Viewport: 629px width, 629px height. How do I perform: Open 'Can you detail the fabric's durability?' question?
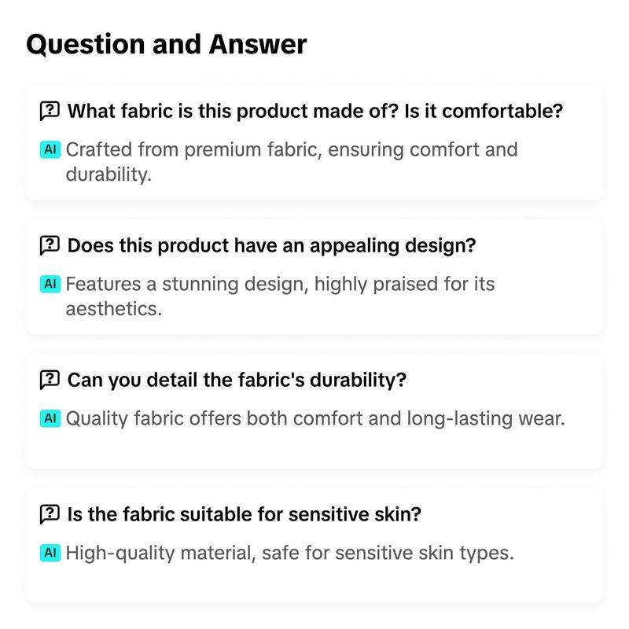pyautogui.click(x=237, y=380)
